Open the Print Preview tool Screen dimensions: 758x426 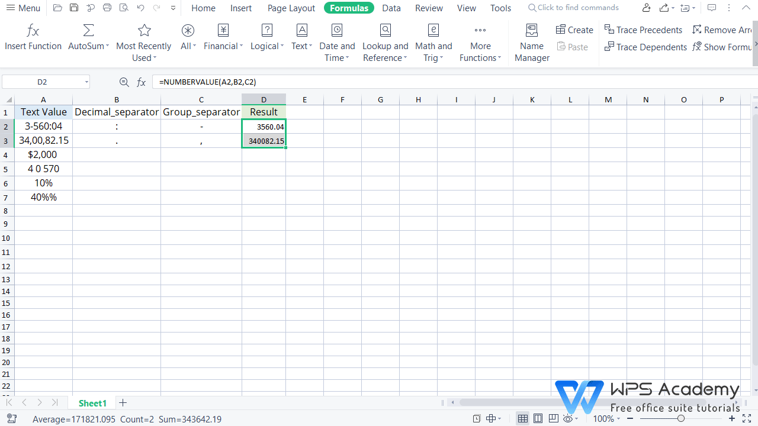(124, 8)
